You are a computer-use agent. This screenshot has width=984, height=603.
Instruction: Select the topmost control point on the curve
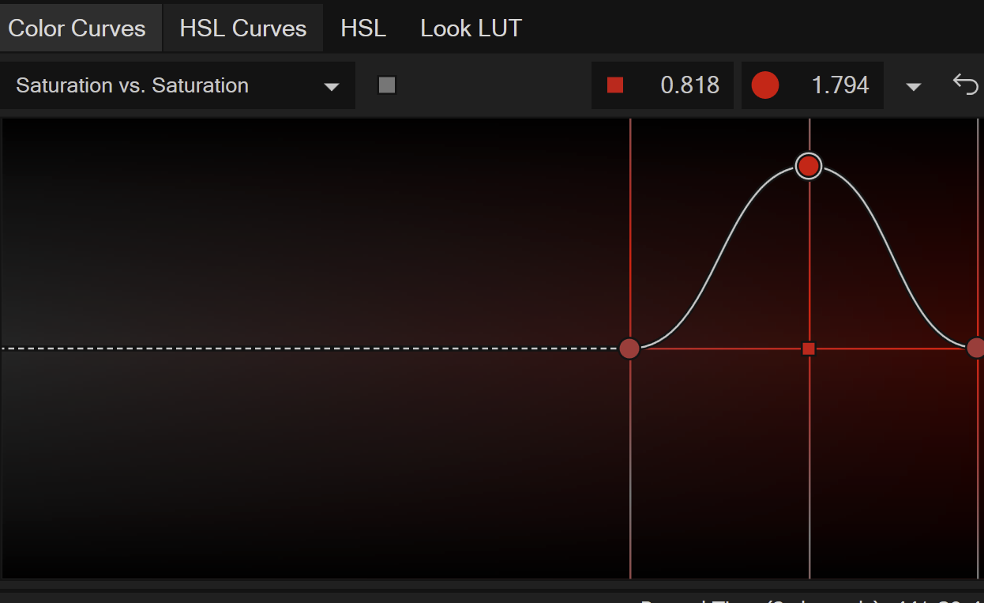tap(809, 166)
